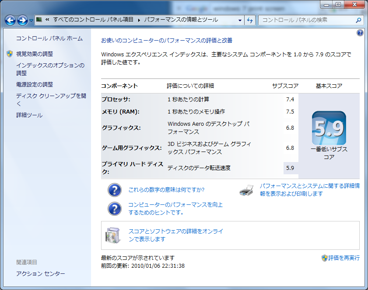This screenshot has width=368, height=290.
Task: Open コントロール パネル ホーム link
Action: point(49,38)
